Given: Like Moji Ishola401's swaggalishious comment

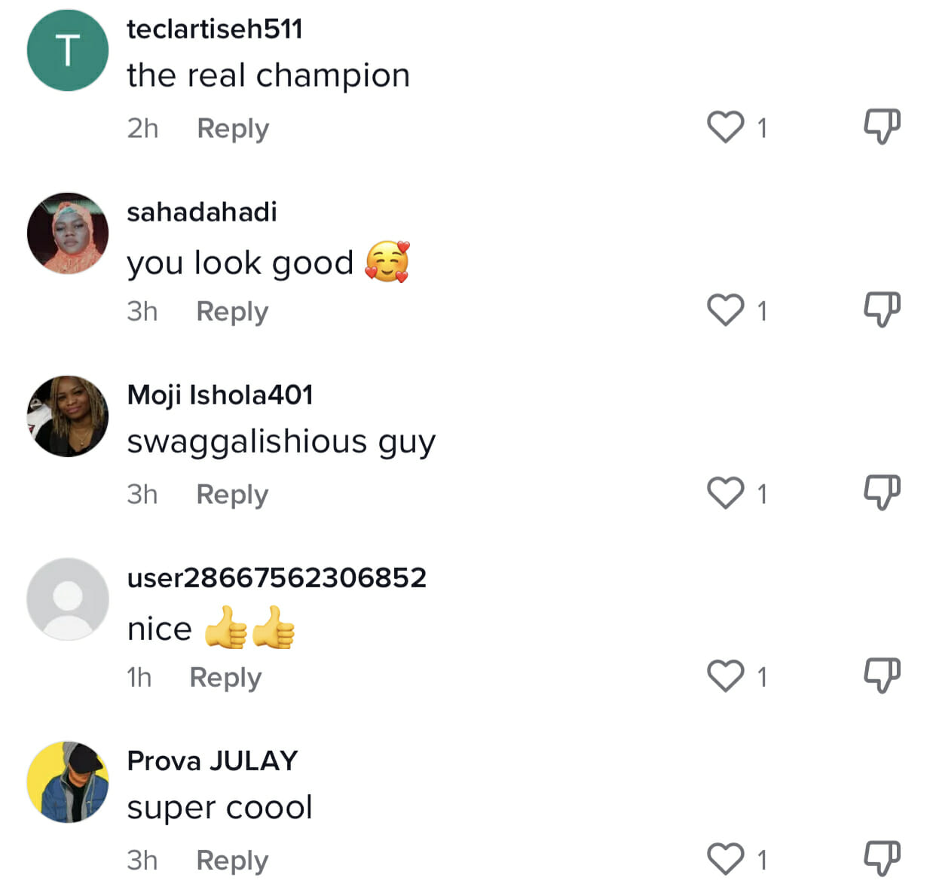Looking at the screenshot, I should coord(726,493).
